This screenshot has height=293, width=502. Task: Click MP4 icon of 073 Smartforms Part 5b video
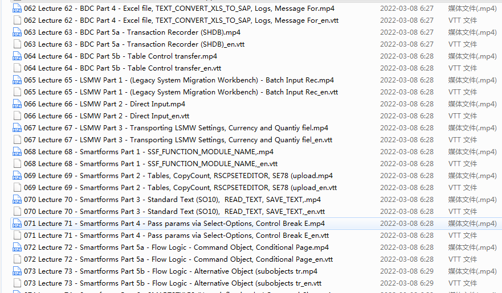click(x=17, y=271)
